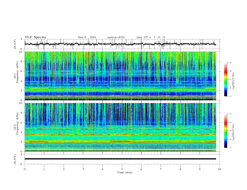Click the "3" tick on time axis

coord(83,169)
